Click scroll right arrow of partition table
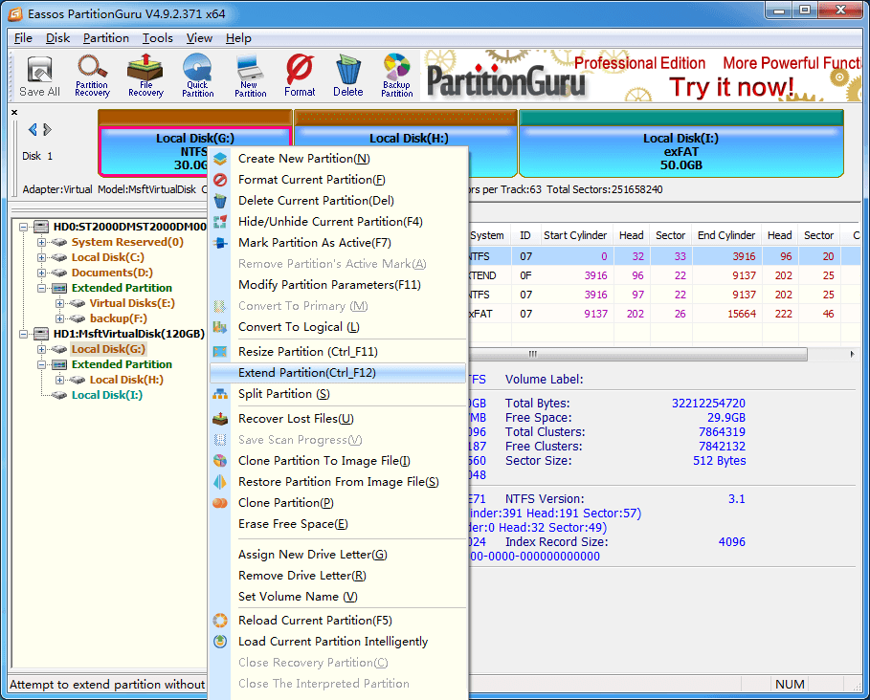This screenshot has height=700, width=870. pyautogui.click(x=852, y=354)
